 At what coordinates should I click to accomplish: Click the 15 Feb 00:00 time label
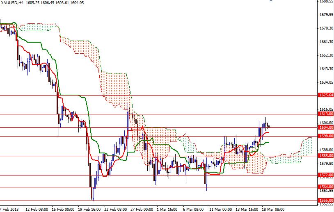[x=63, y=209]
